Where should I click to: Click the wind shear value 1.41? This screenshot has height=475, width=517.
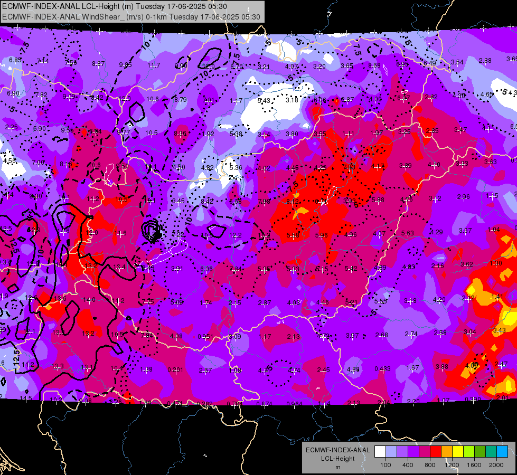point(497,296)
